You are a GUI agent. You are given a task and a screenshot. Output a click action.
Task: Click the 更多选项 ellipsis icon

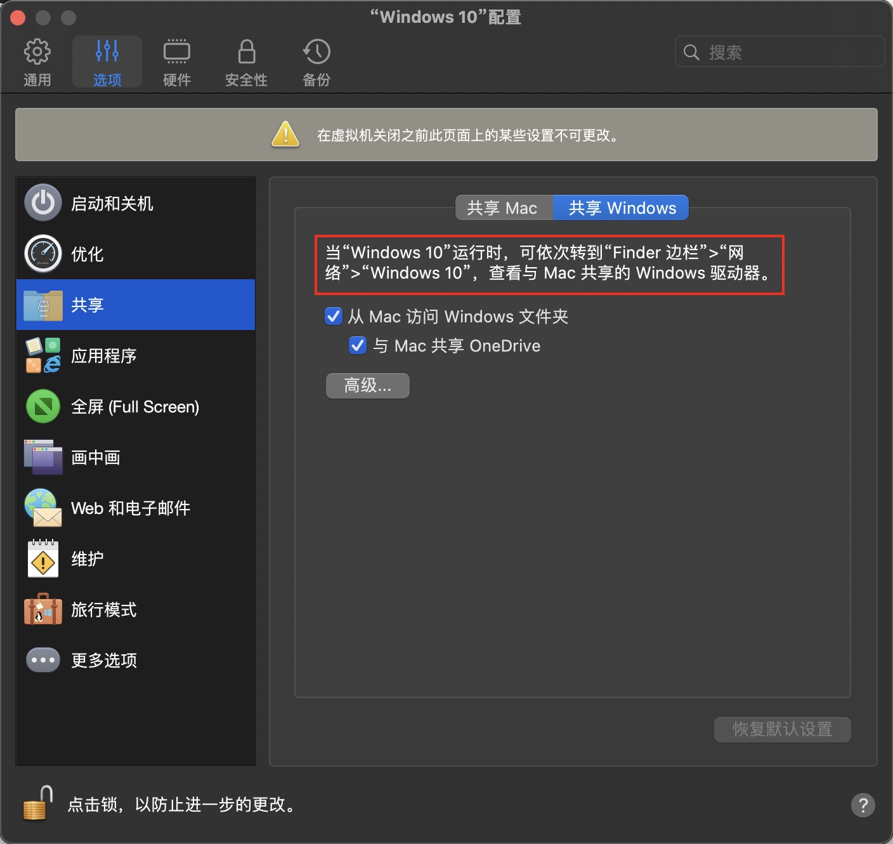[x=43, y=660]
